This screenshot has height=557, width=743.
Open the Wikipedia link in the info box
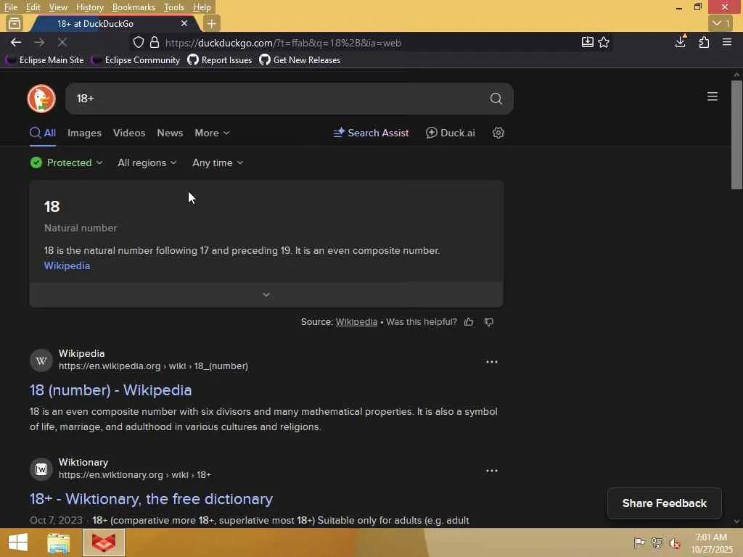click(x=67, y=265)
